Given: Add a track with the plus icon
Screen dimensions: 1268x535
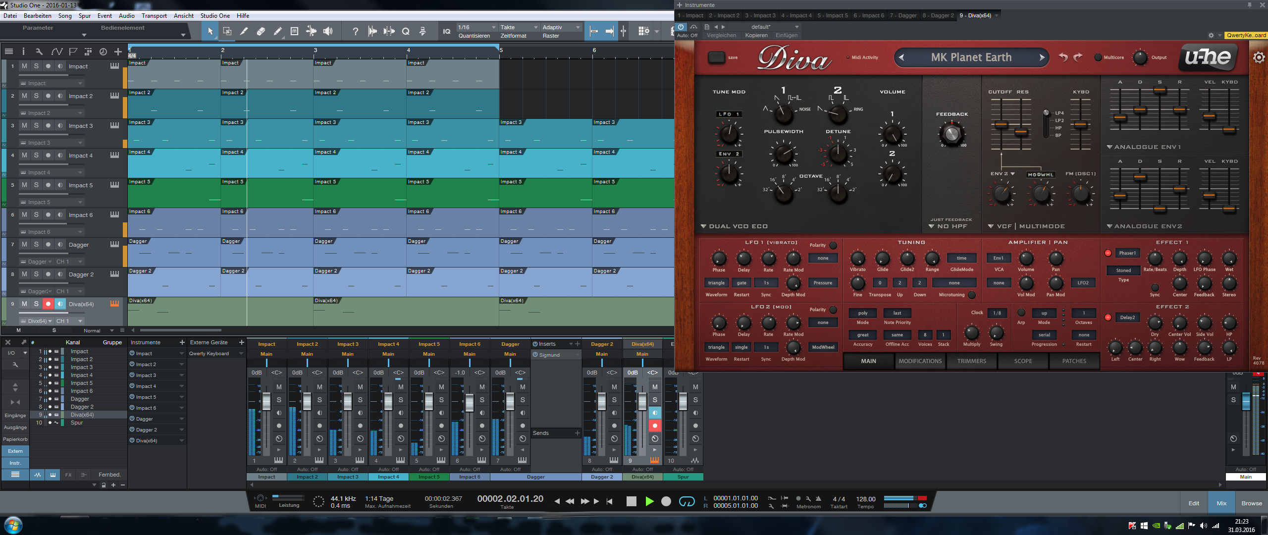Looking at the screenshot, I should (x=118, y=51).
